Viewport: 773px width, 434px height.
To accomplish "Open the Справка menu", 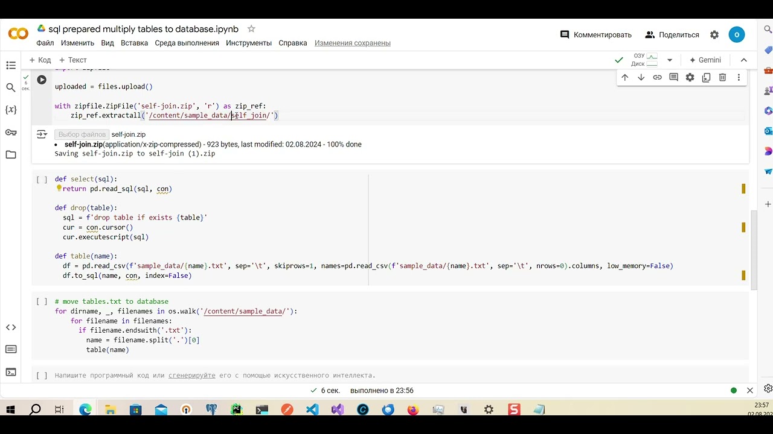I will tap(293, 43).
